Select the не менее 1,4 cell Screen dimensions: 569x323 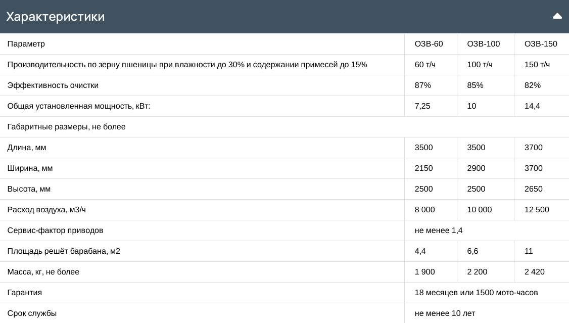pyautogui.click(x=438, y=230)
